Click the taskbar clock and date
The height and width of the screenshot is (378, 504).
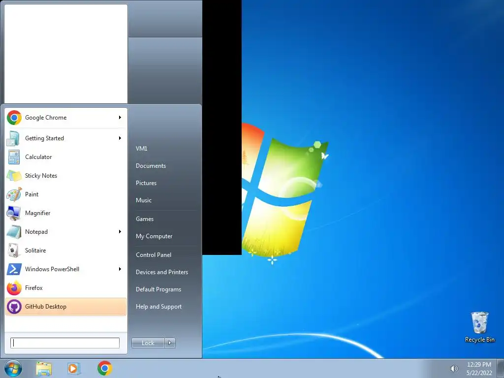tap(479, 369)
